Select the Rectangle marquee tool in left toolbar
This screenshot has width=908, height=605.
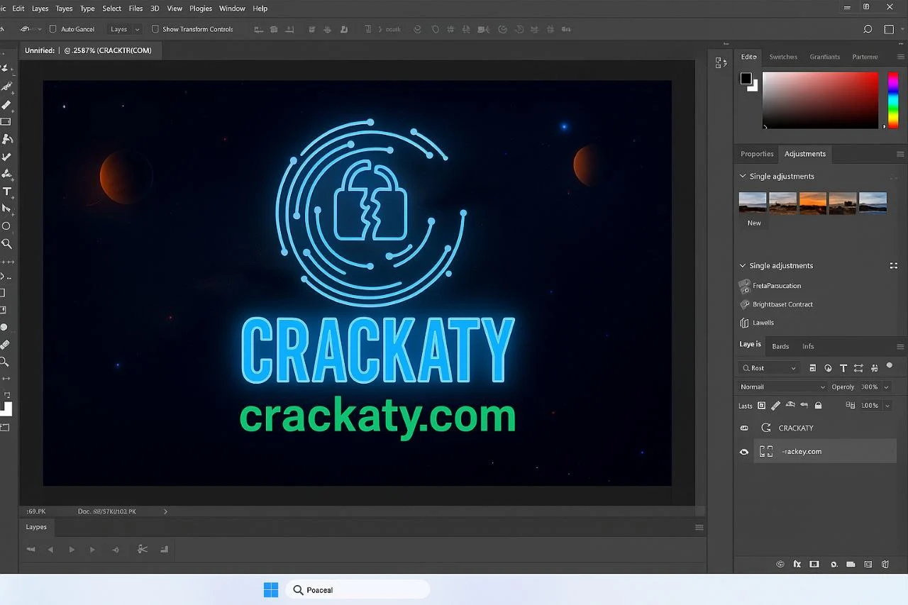click(6, 122)
